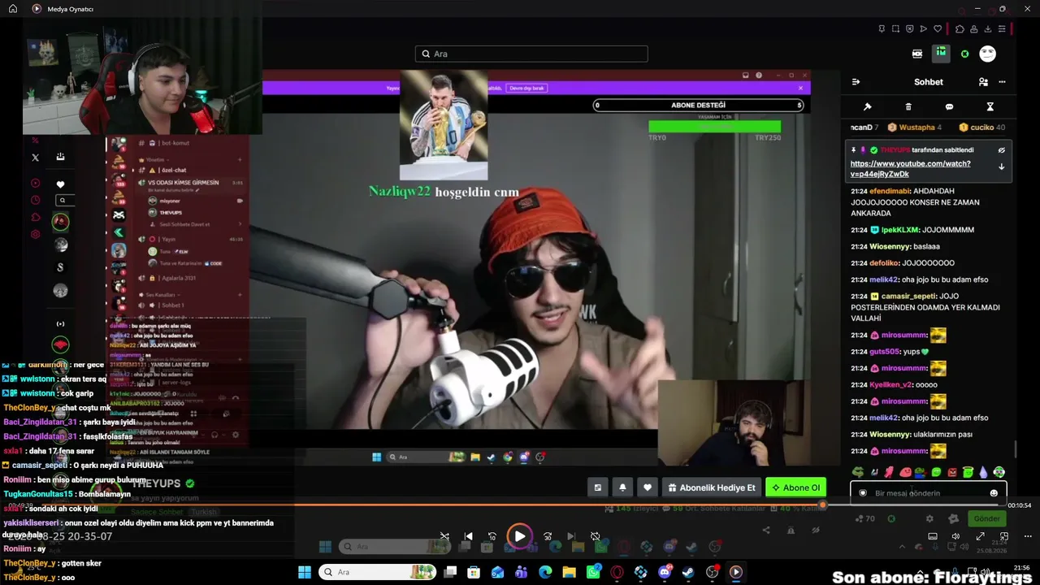Click the stream page 'Ara' search field
Image resolution: width=1040 pixels, height=585 pixels.
[x=531, y=54]
